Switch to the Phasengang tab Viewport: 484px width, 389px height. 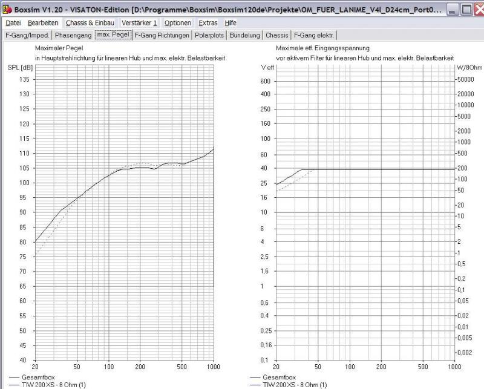(73, 35)
